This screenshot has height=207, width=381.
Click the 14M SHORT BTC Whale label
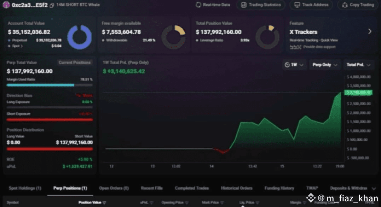78,5
